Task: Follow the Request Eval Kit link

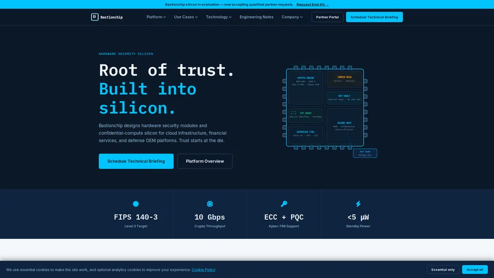Action: point(312,5)
